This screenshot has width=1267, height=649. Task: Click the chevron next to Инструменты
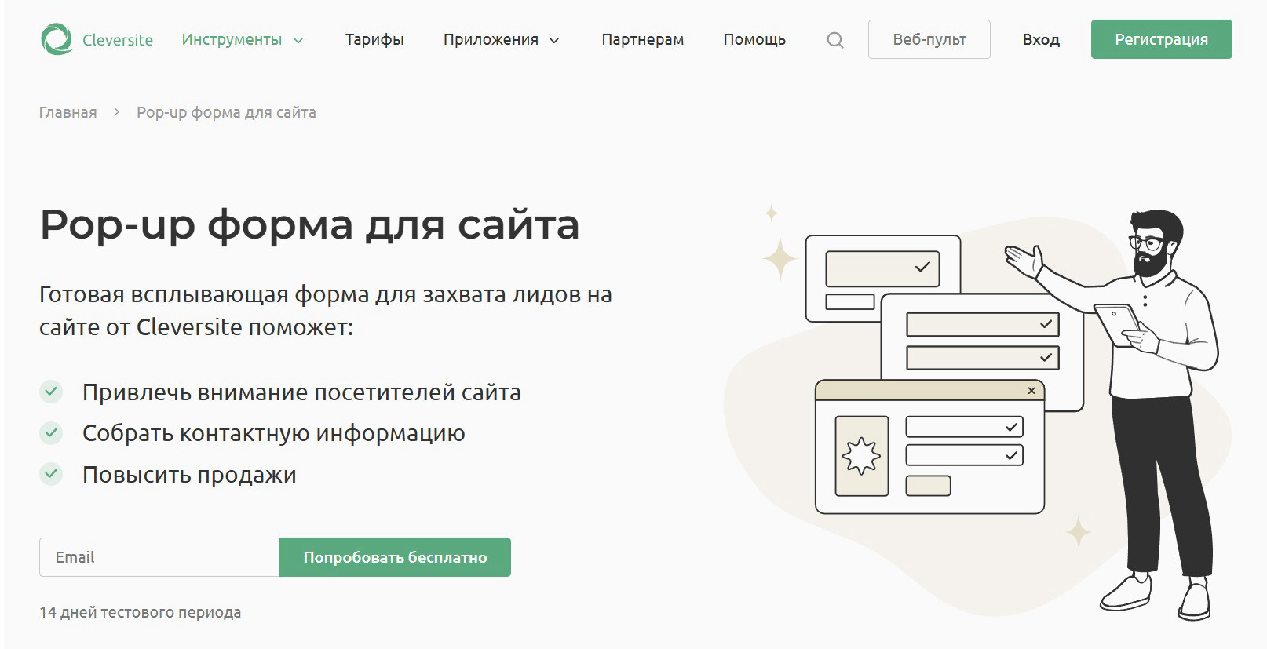coord(298,41)
